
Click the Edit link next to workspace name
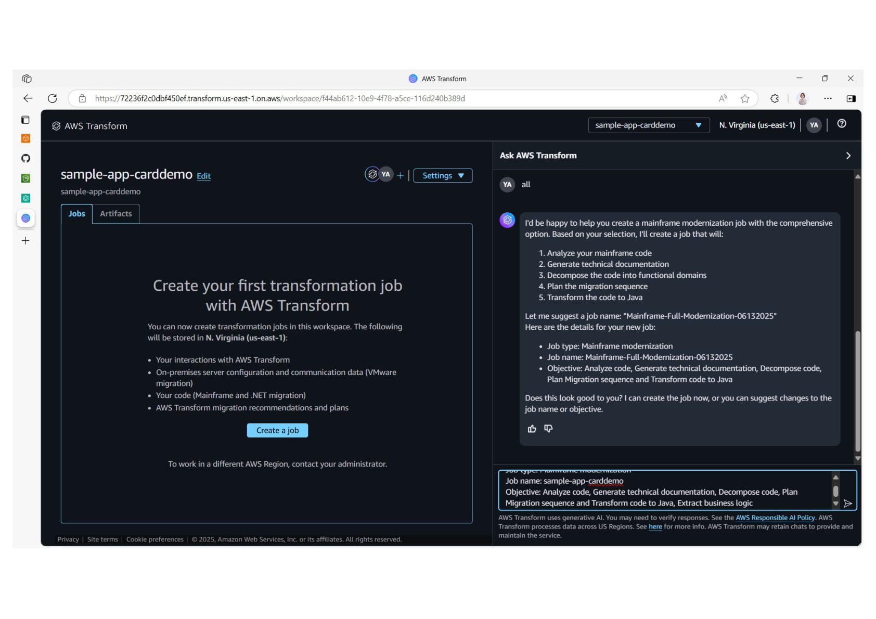pos(203,176)
